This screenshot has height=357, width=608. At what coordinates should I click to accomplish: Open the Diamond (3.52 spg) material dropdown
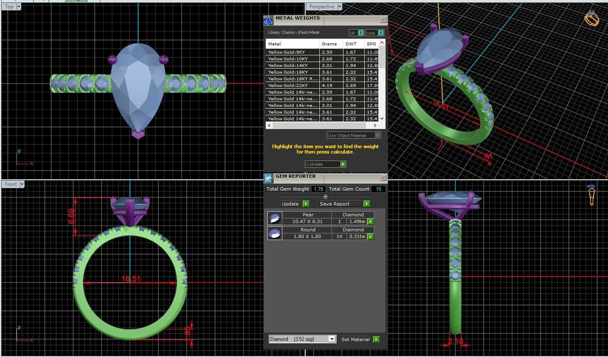(332, 339)
